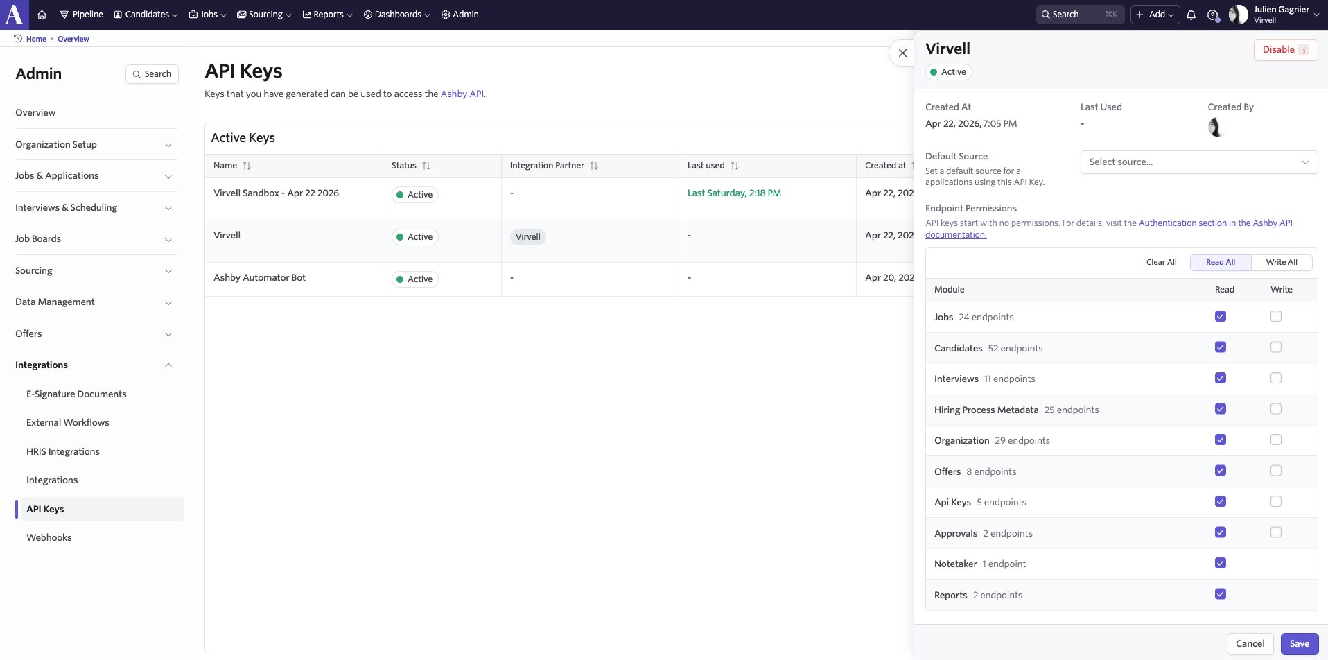Enable Write permission for Jobs

pos(1276,316)
